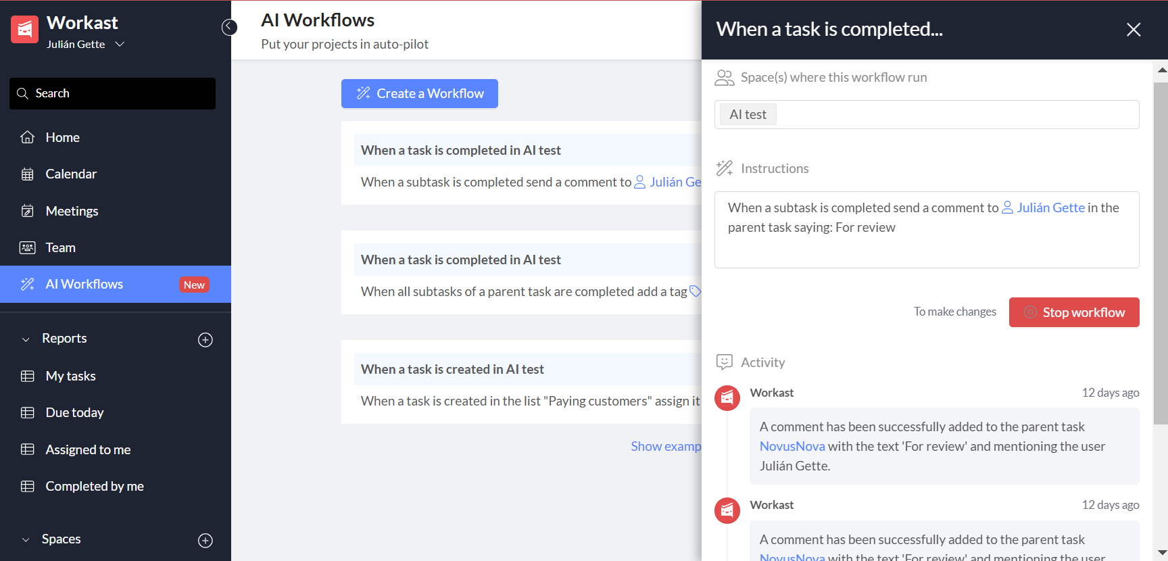Click the Calendar grid icon
The image size is (1168, 561).
click(28, 174)
